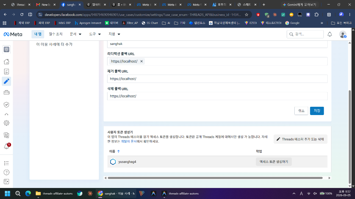This screenshot has height=199, width=355.
Task: Click 액세스 토큰 생성하기 for yusanghag4
Action: 274,162
